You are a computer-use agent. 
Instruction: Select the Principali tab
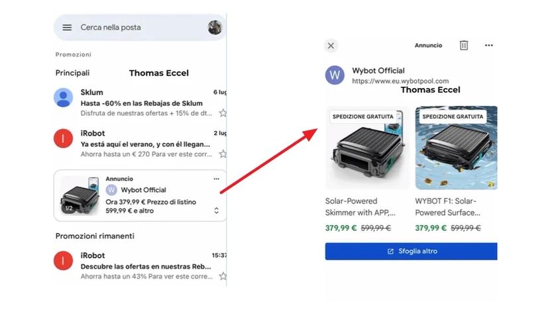pos(72,73)
